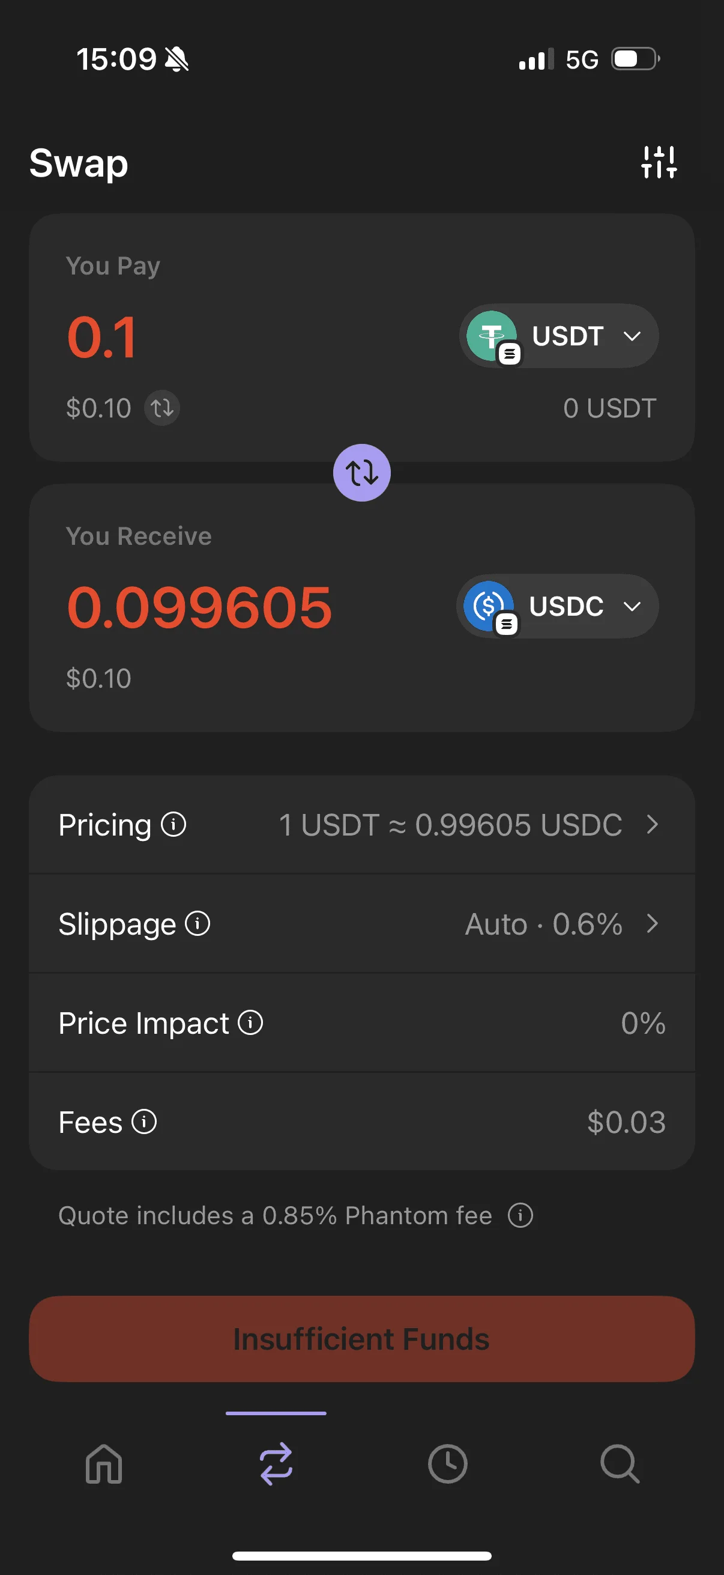
Task: Open swap settings sliders icon
Action: [x=659, y=163]
